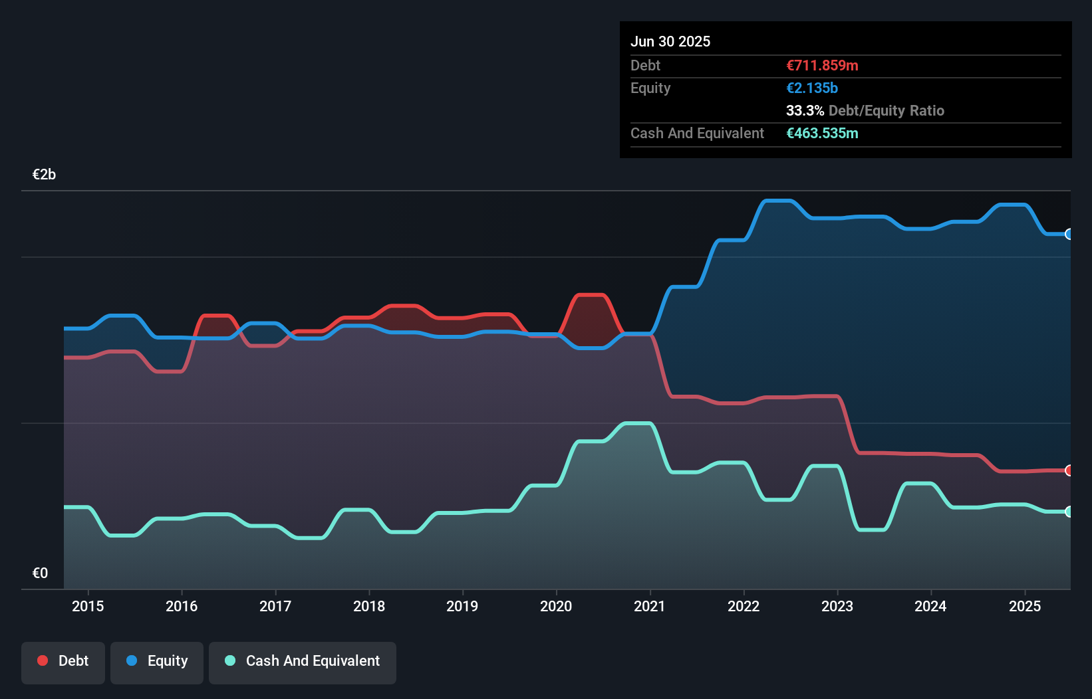This screenshot has height=699, width=1092.
Task: Expand the Jun 30 2025 tooltip header
Action: point(670,41)
